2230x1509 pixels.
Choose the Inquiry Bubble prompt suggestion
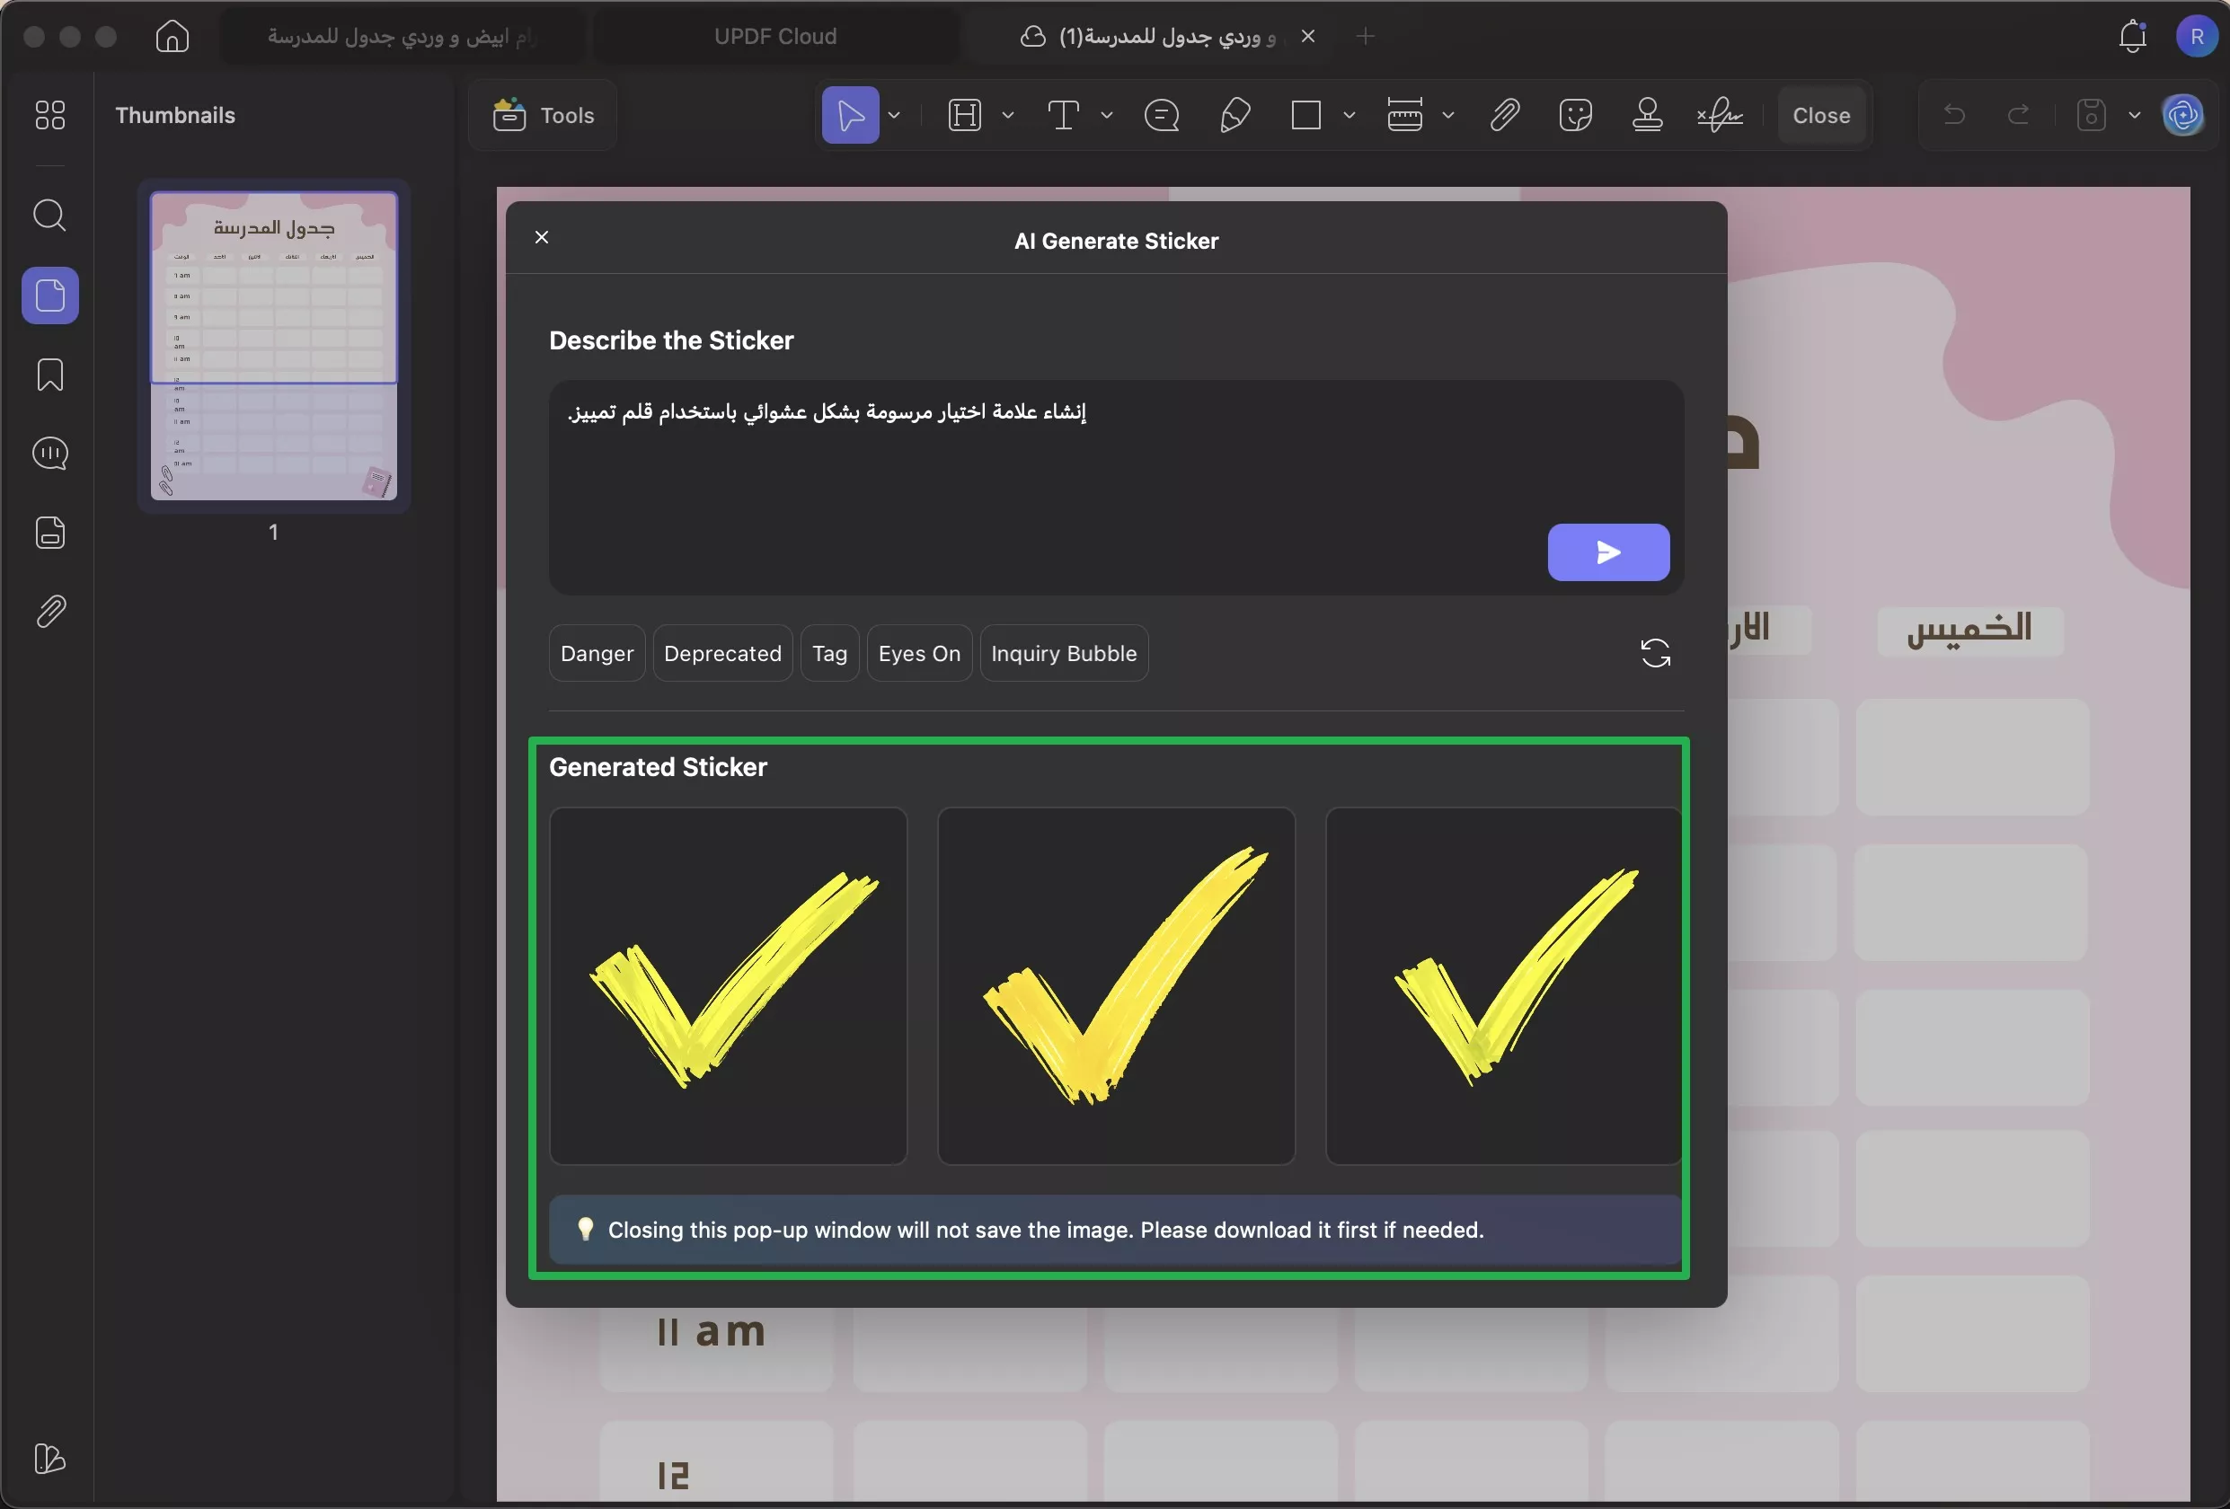click(x=1063, y=653)
